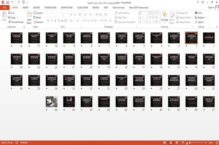Switch to Reading View icon
The width and height of the screenshot is (219, 145).
coord(177,142)
